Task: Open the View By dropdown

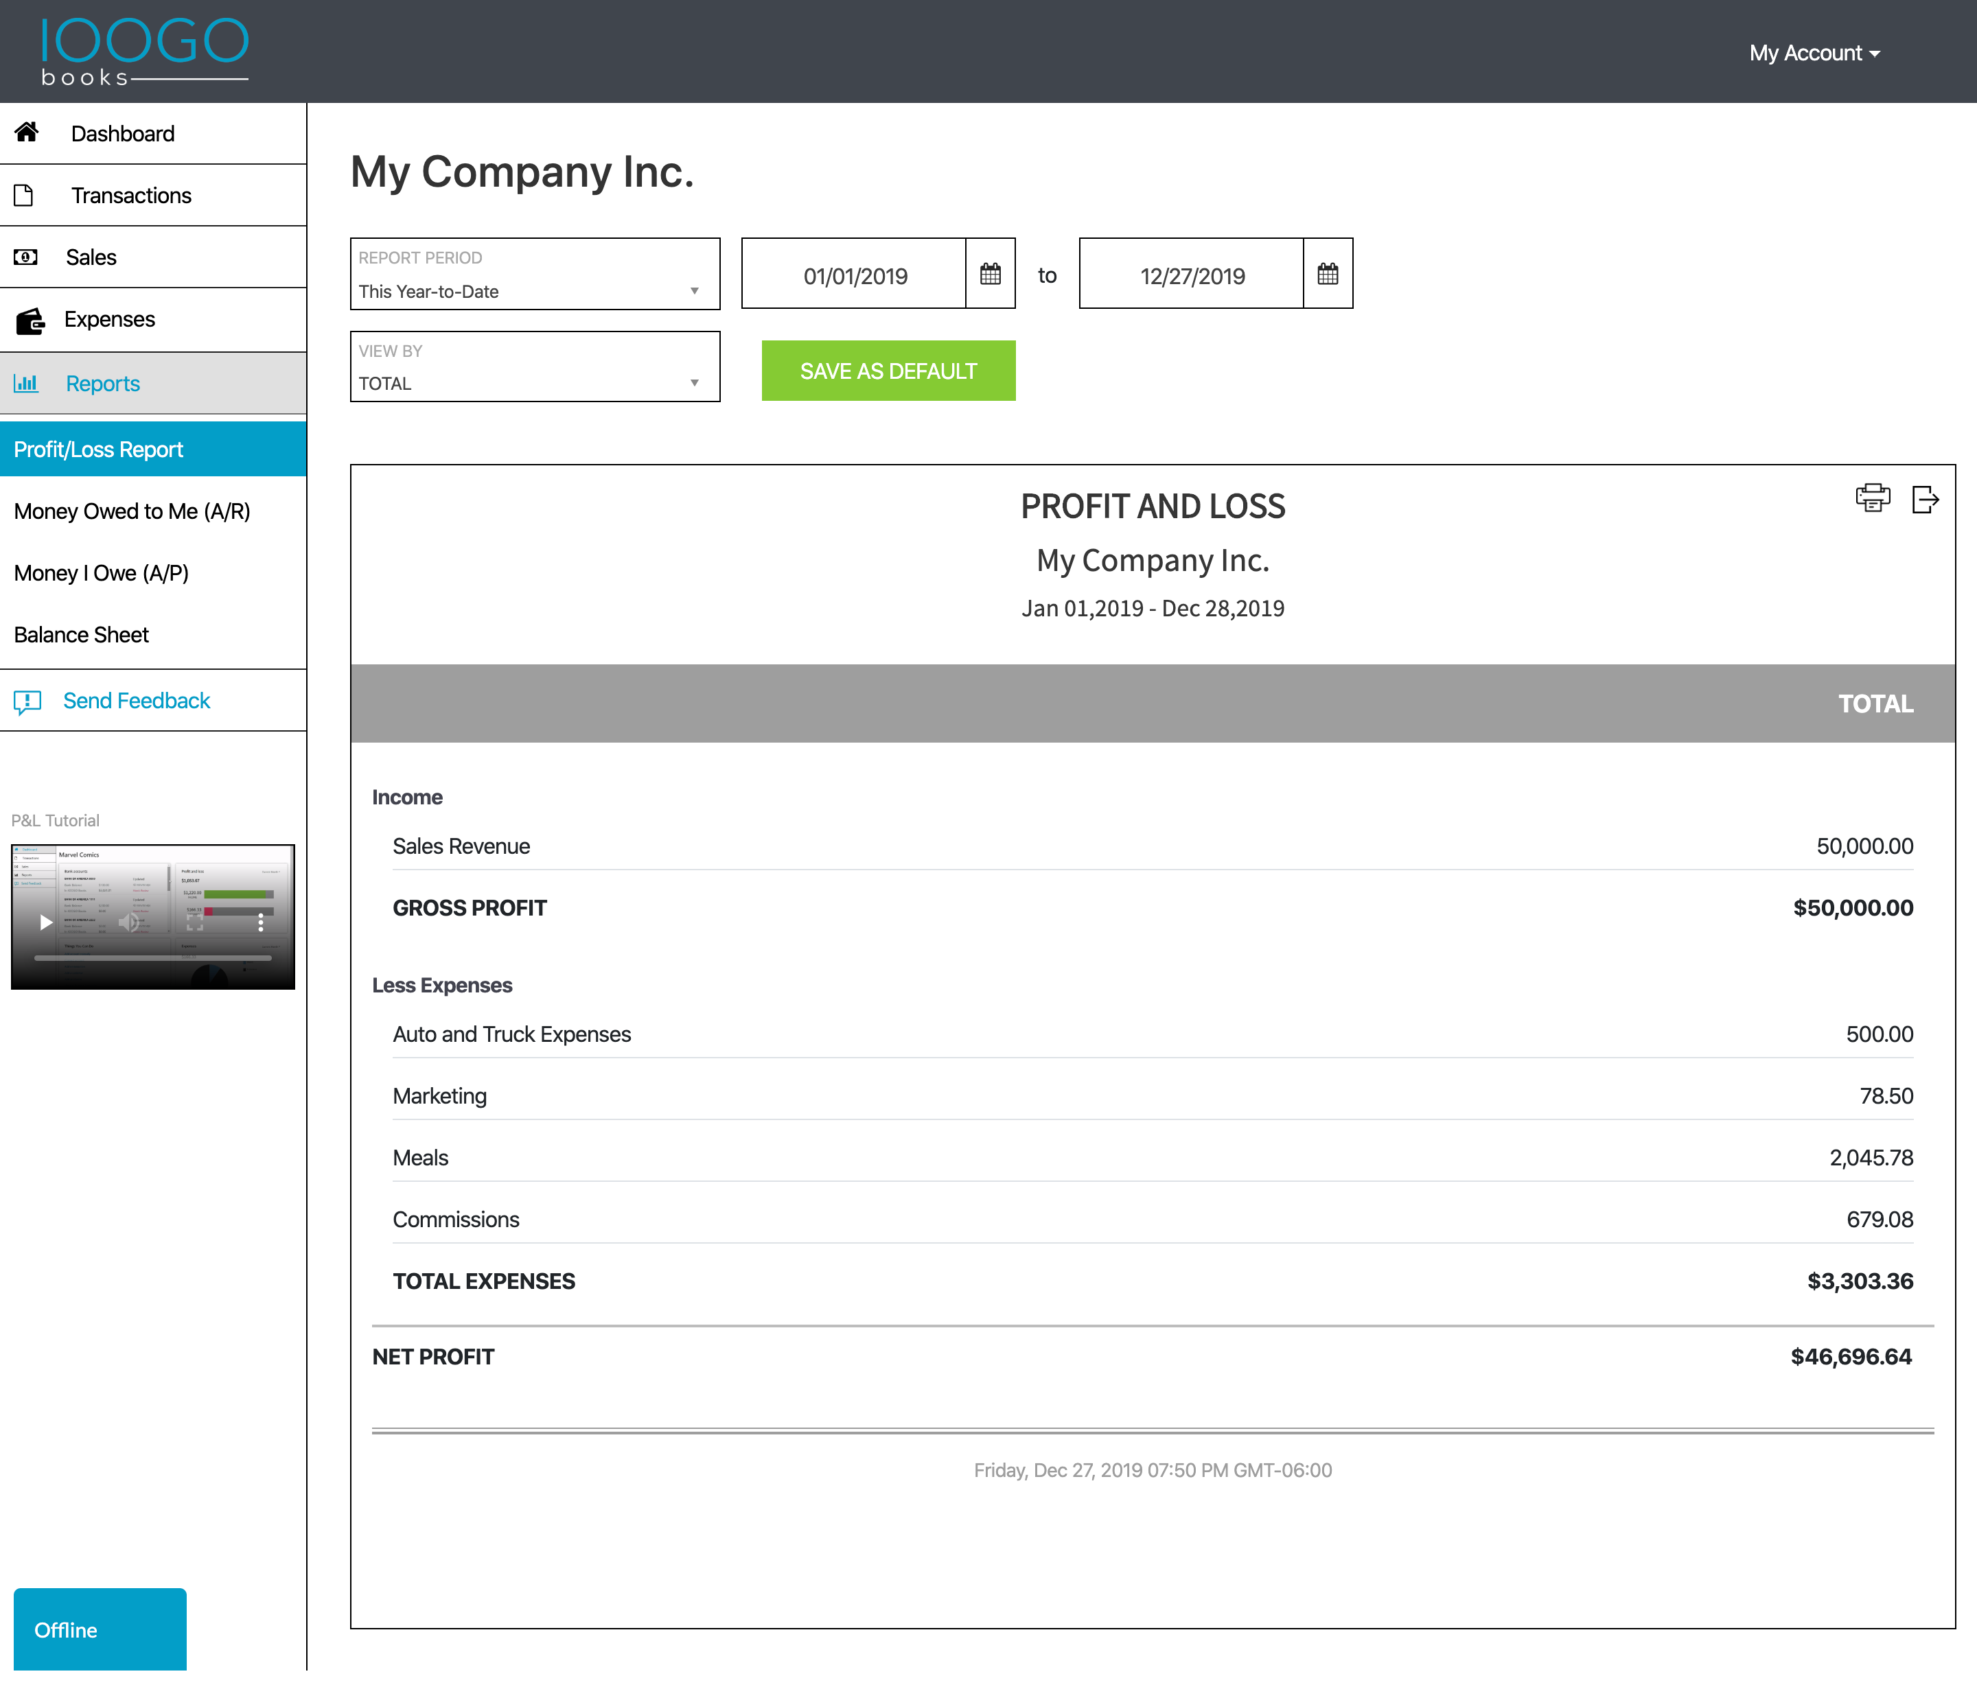Action: [534, 367]
